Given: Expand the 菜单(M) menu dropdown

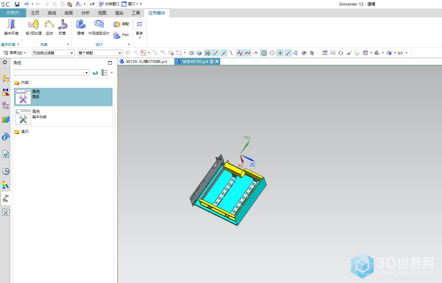Looking at the screenshot, I should (15, 53).
